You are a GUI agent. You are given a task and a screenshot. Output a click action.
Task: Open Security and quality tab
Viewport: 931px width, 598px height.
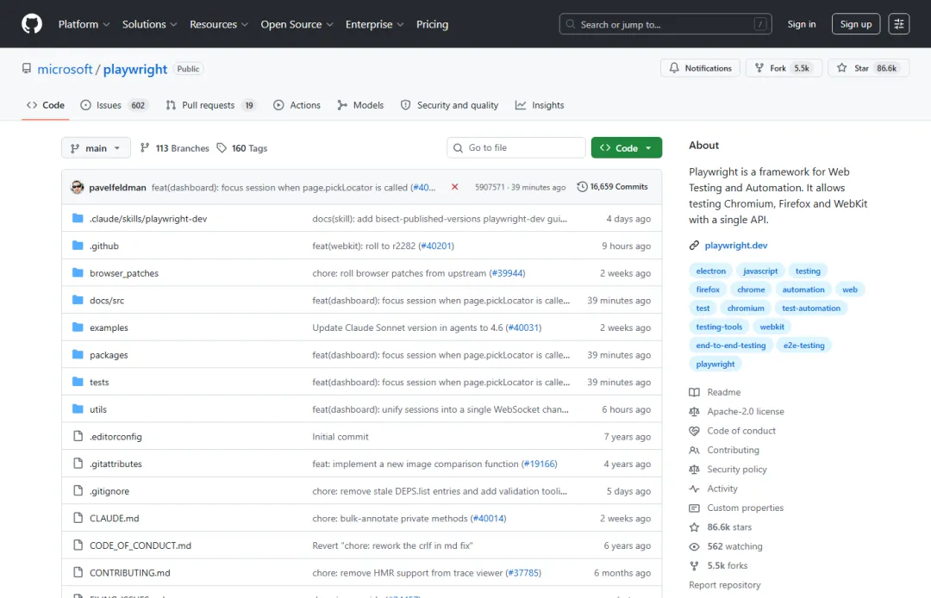click(x=449, y=105)
